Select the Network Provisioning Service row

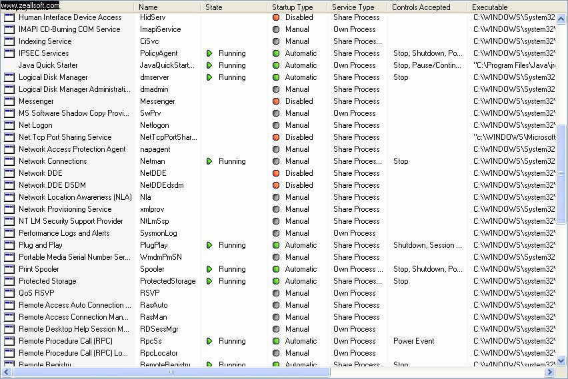tap(278, 209)
